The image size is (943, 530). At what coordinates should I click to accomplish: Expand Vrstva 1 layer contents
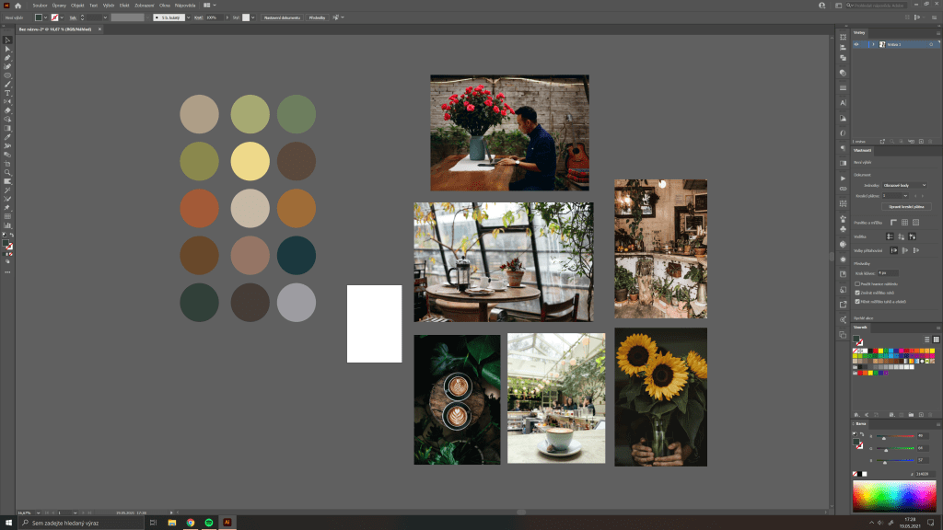(873, 44)
